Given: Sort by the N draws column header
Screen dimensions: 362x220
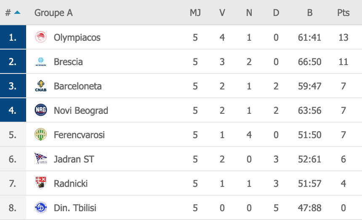Looking at the screenshot, I should tap(249, 13).
